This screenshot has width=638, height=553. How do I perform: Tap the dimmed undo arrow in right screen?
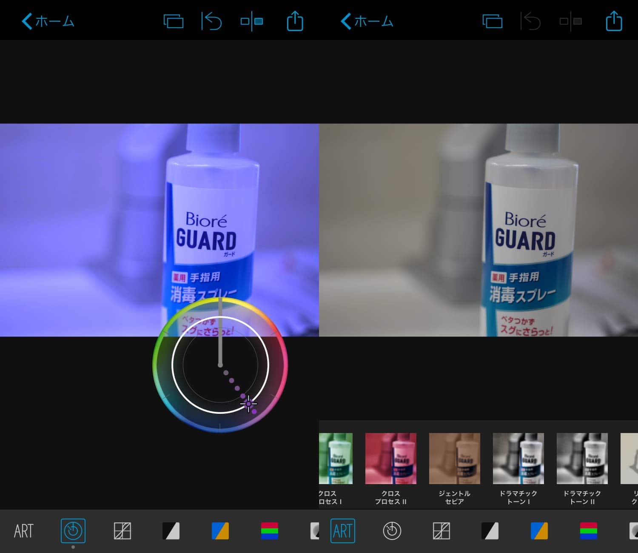(530, 21)
